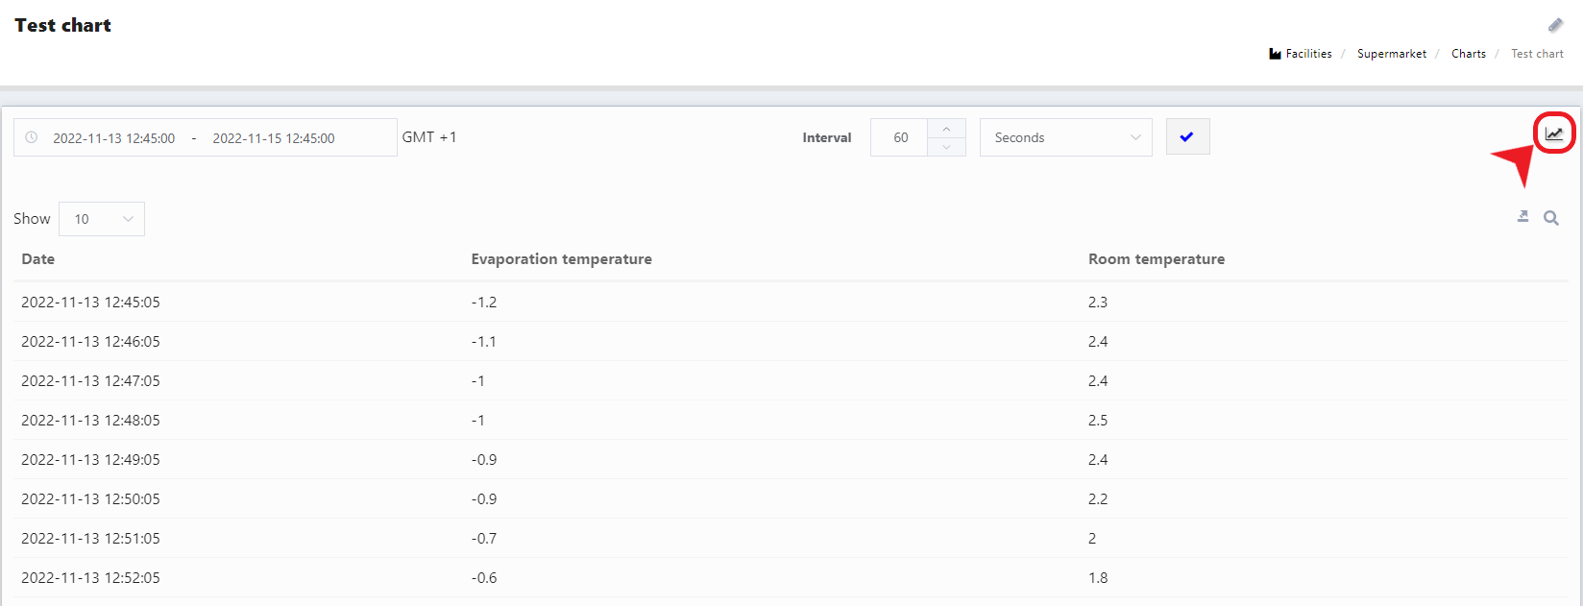The image size is (1583, 606).
Task: Click the interval value field showing 60
Action: tap(900, 137)
